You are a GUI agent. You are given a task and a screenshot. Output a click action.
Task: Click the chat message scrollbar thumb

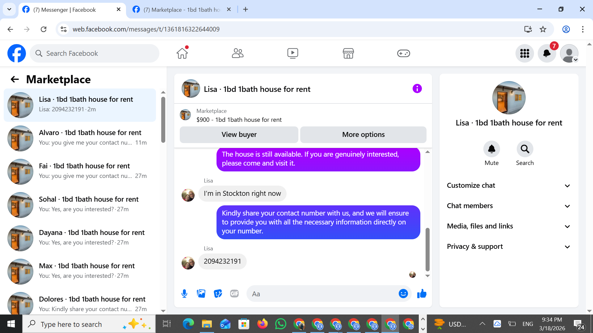pyautogui.click(x=427, y=249)
